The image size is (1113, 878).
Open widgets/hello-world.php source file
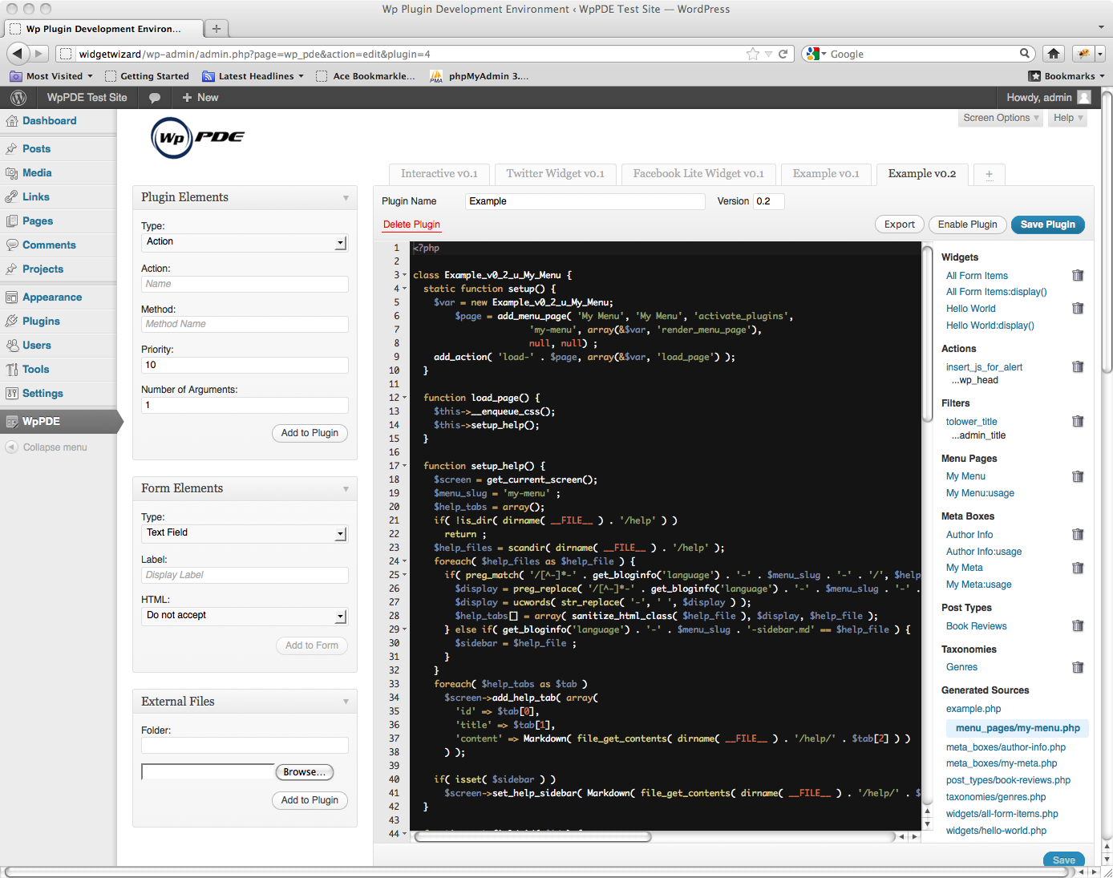pyautogui.click(x=996, y=831)
